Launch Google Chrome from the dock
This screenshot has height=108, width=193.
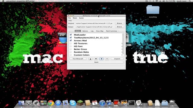click(x=51, y=103)
